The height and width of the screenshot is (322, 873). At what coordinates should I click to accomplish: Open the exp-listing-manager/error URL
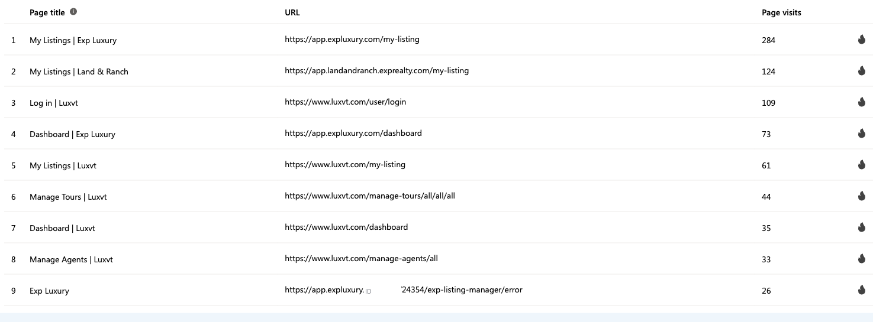tap(404, 290)
